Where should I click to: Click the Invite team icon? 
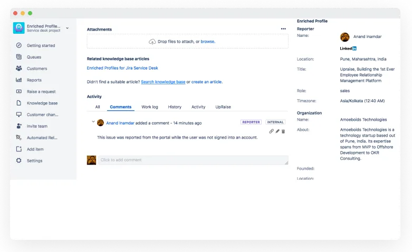tap(19, 126)
